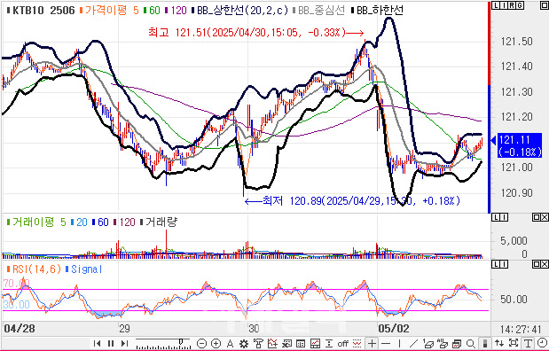Click the zoom-in plus circle icon
The height and width of the screenshot is (351, 549).
[x=216, y=344]
